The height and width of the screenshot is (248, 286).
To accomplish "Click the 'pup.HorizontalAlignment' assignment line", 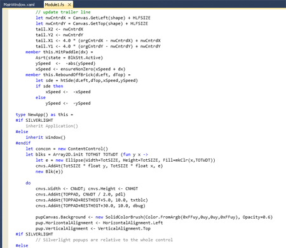I will tap(99, 223).
